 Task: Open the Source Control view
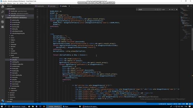pos(2,17)
